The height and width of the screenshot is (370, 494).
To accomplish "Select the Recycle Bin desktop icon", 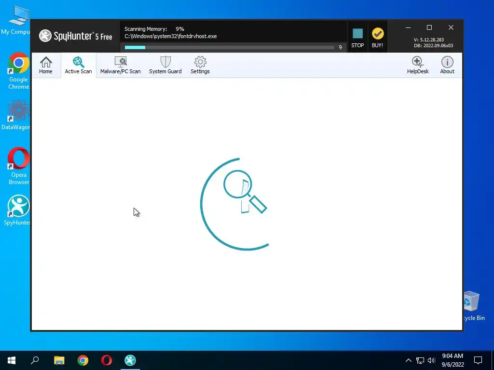I will click(x=474, y=306).
